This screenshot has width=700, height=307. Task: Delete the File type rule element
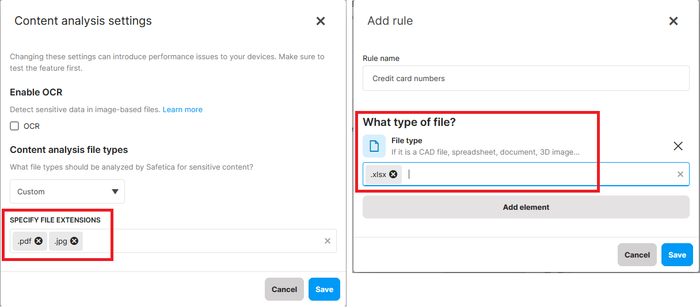678,146
